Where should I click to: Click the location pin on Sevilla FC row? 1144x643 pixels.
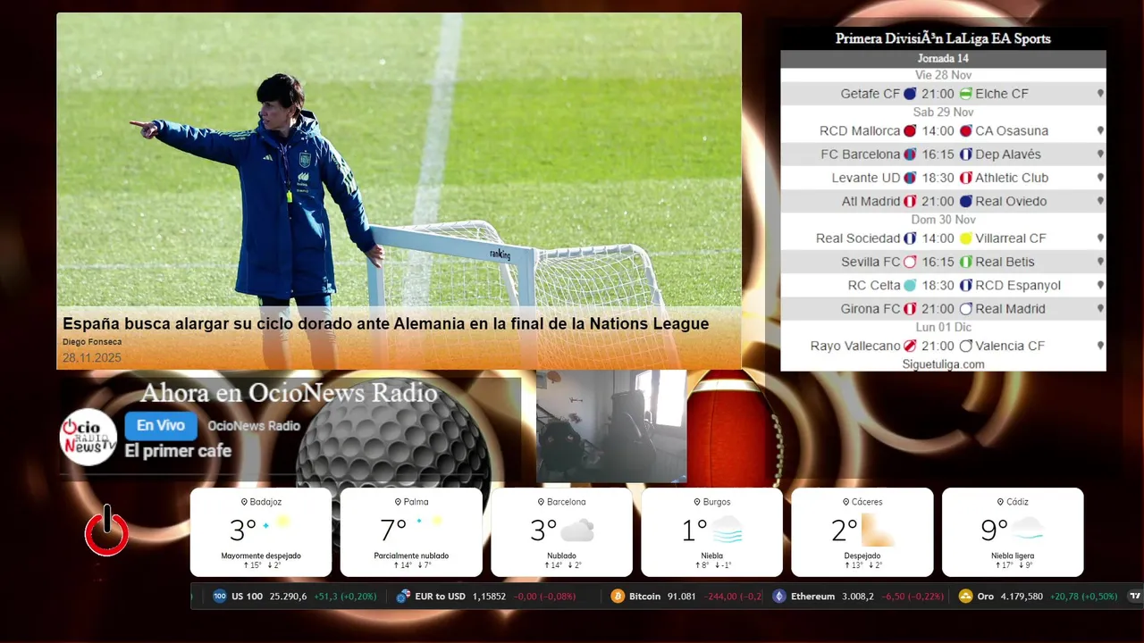coord(1100,262)
